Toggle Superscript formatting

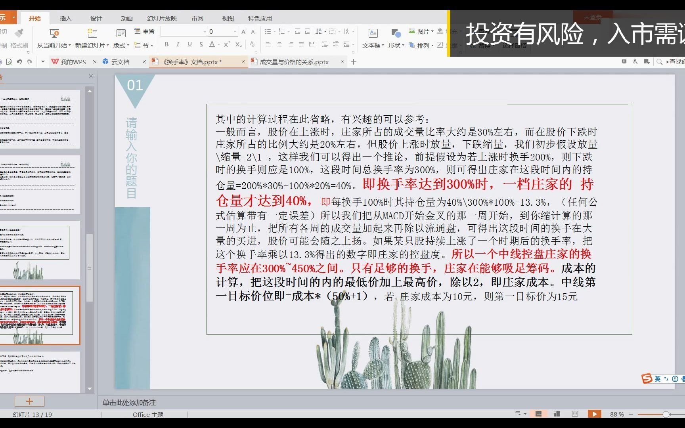click(227, 44)
